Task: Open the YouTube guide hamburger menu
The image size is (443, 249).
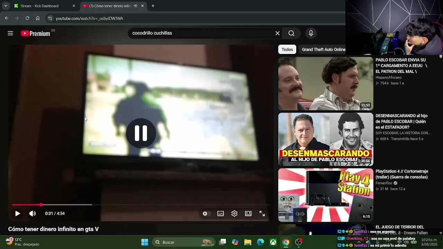Action: pos(10,33)
